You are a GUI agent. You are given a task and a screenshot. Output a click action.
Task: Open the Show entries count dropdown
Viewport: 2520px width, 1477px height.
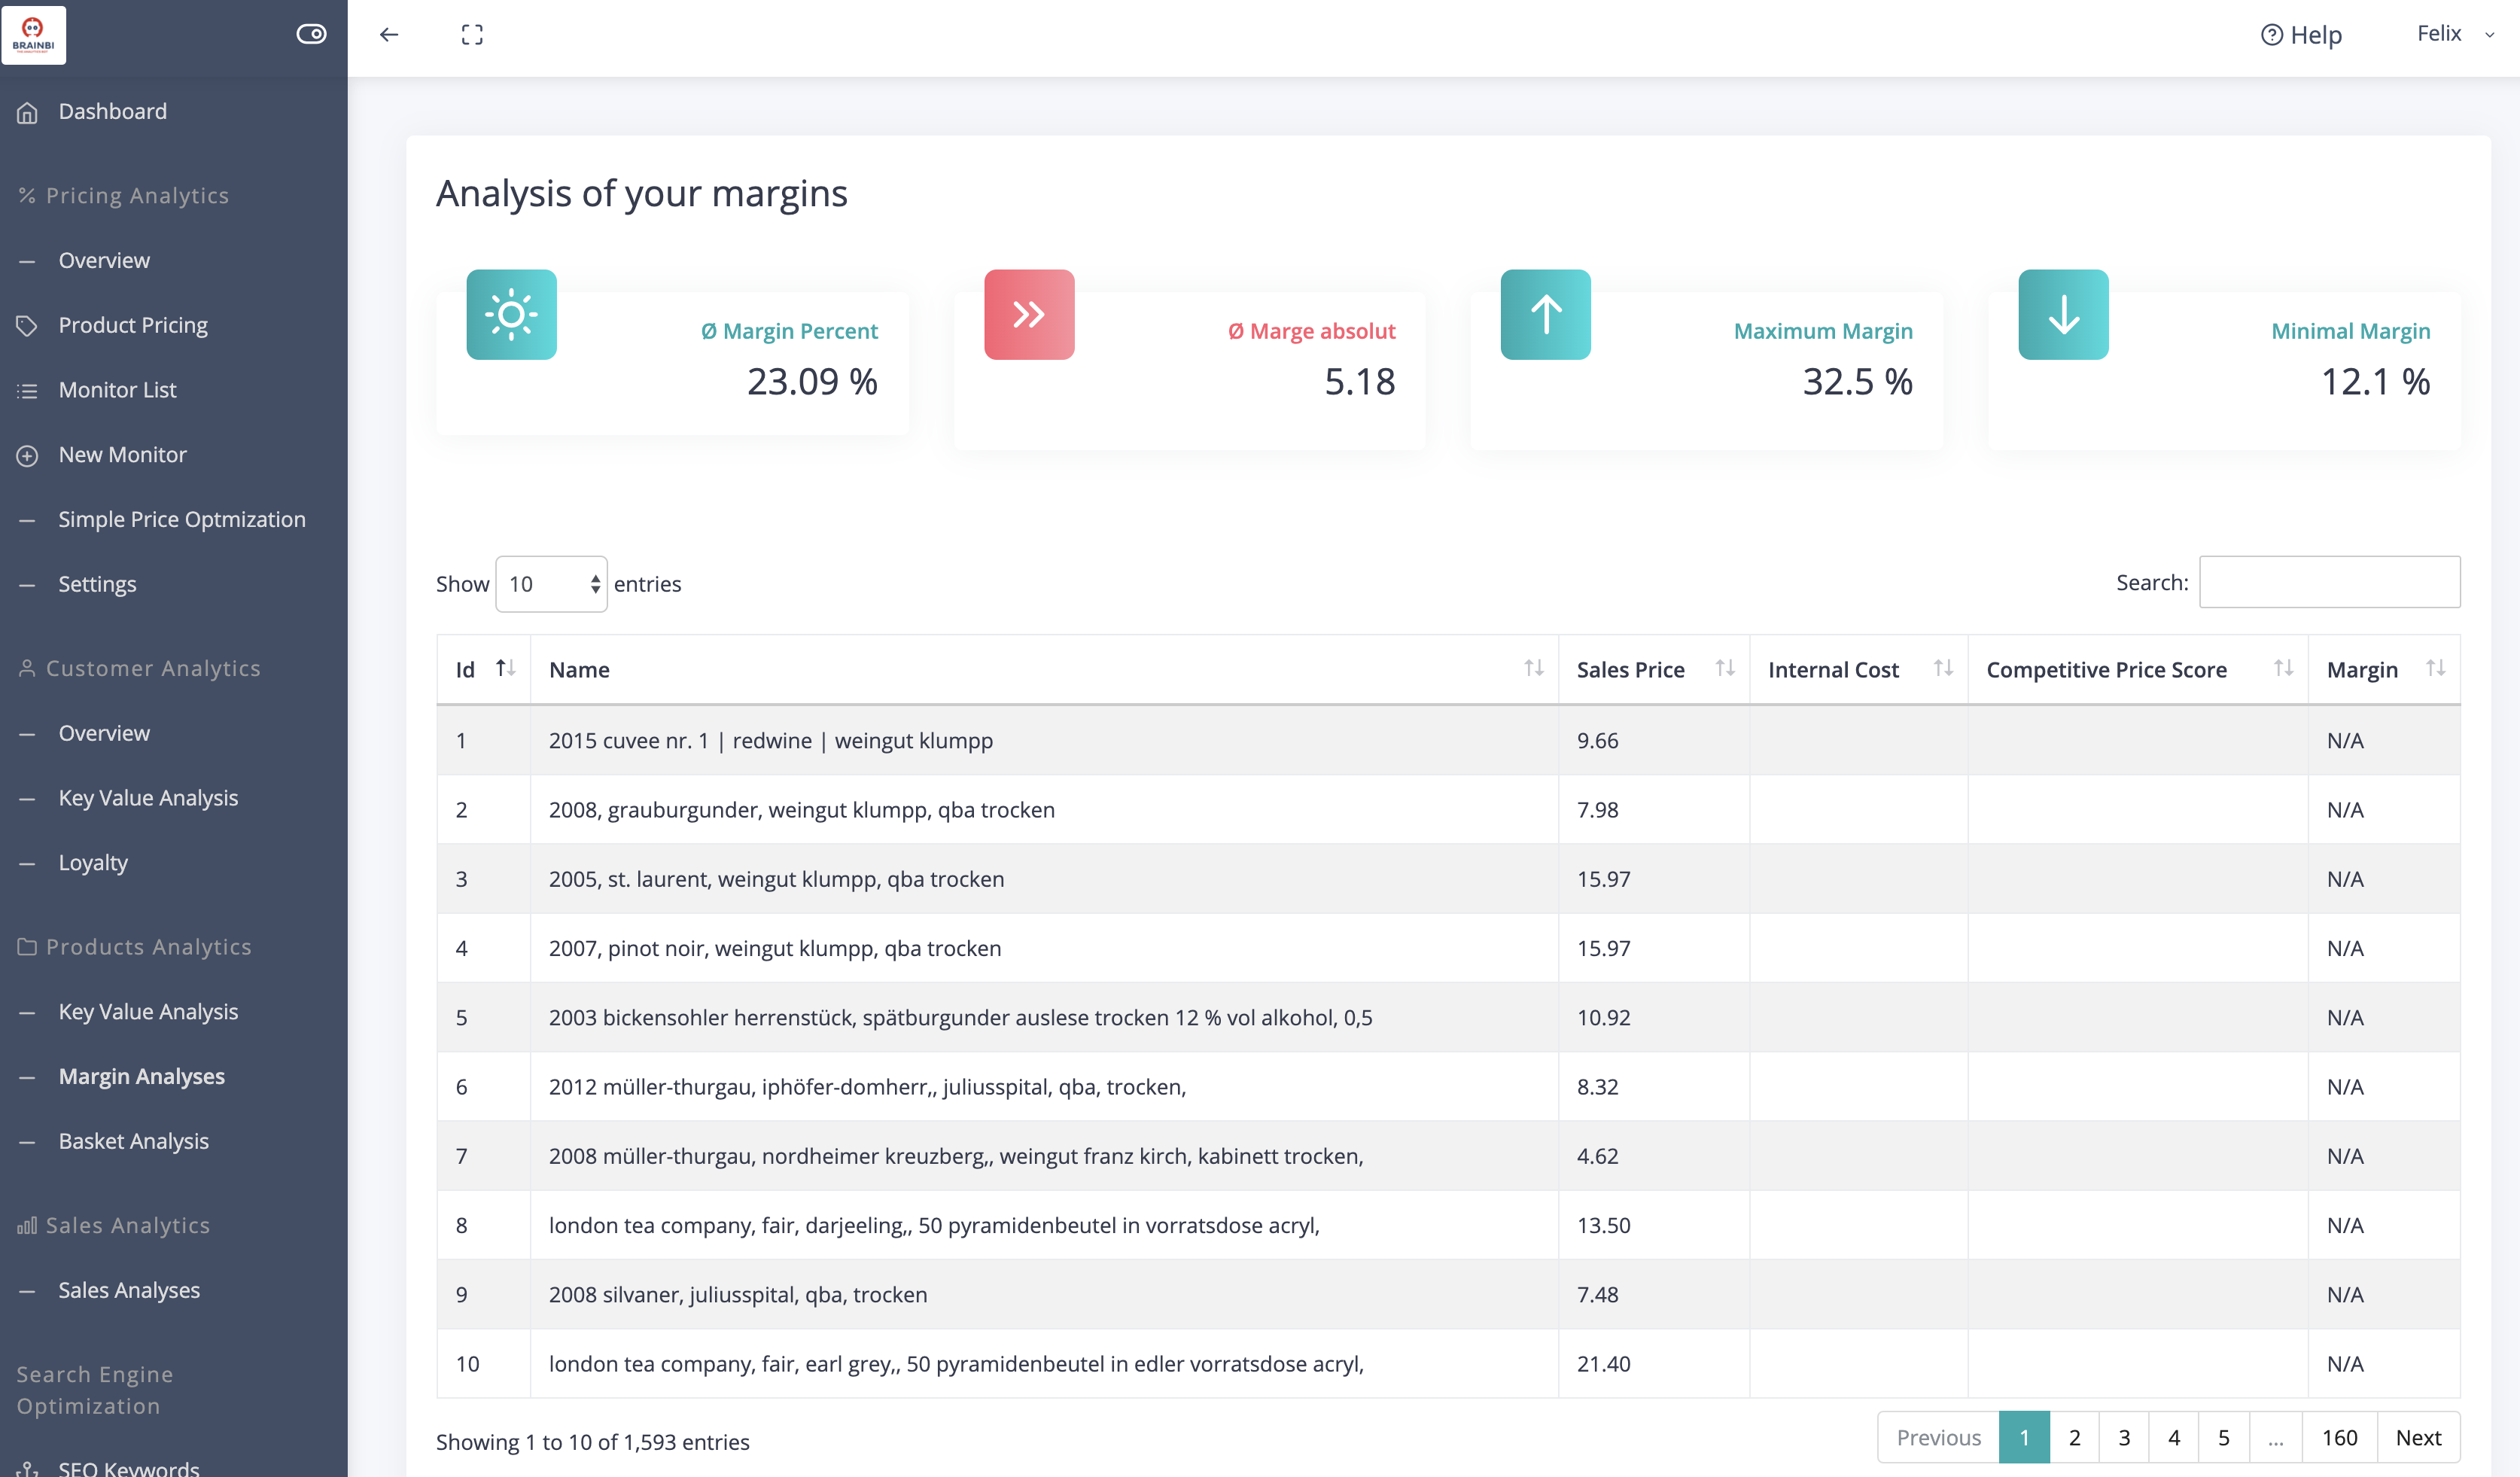[551, 584]
